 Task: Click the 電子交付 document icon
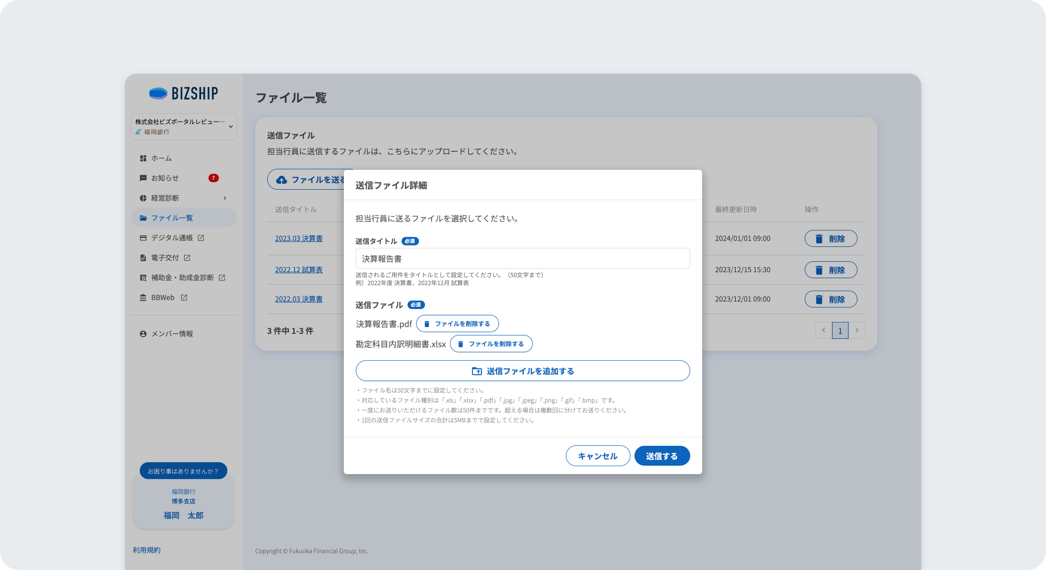(143, 258)
